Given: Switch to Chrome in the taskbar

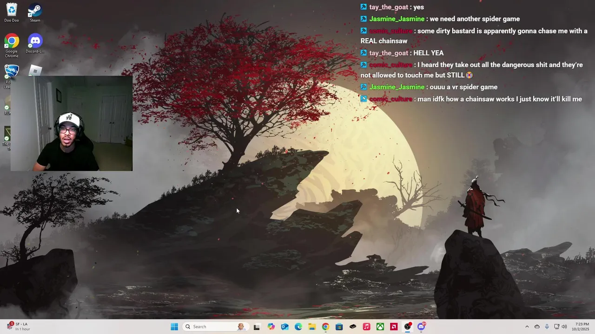Looking at the screenshot, I should point(325,327).
